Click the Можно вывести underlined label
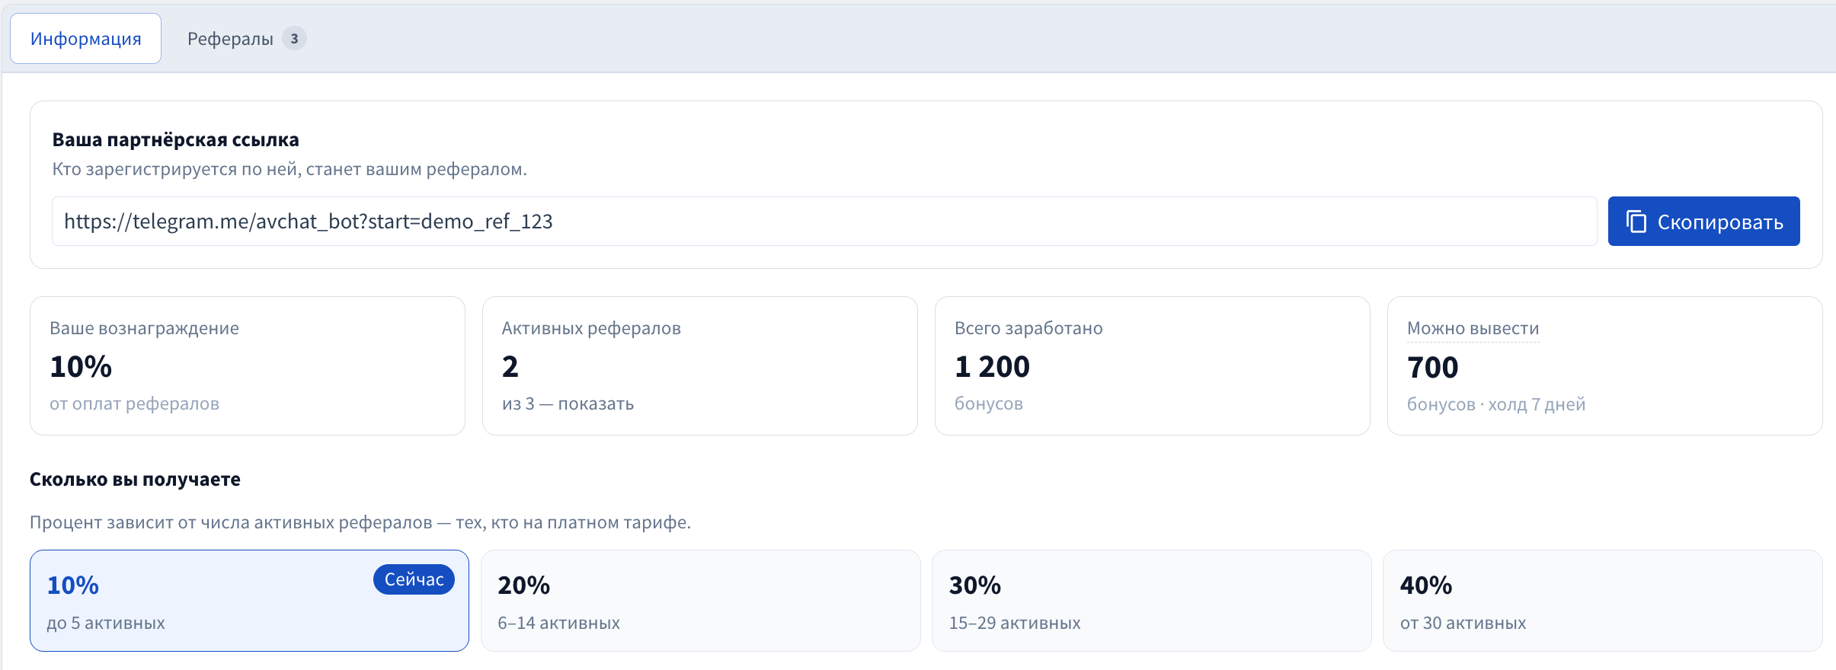Viewport: 1836px width, 670px height. click(1473, 328)
